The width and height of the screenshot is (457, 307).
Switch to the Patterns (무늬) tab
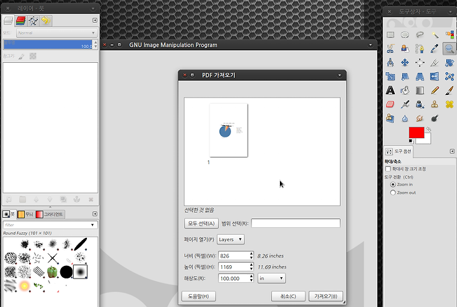pos(25,214)
